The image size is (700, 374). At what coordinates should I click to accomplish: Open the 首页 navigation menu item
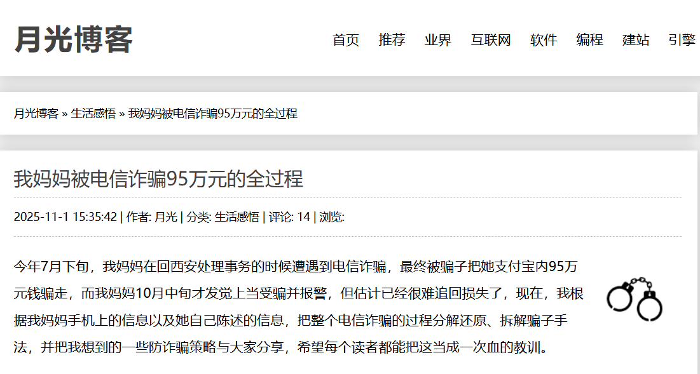[345, 40]
